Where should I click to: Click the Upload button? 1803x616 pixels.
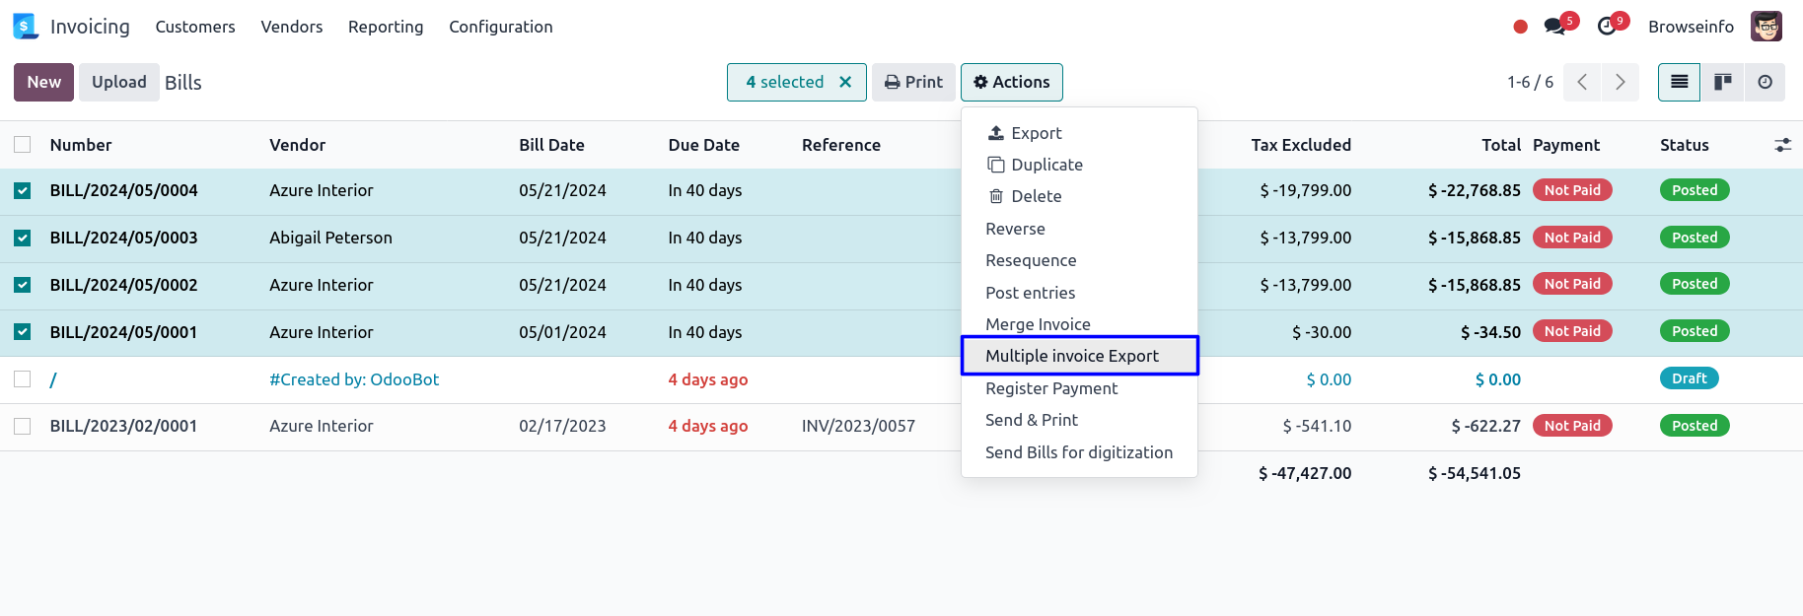tap(119, 82)
